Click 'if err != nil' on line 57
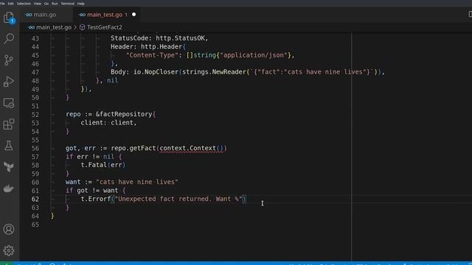This screenshot has height=265, width=472. (x=90, y=157)
